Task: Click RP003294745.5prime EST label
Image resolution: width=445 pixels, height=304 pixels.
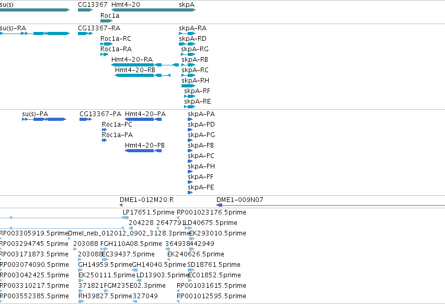Action: pyautogui.click(x=34, y=244)
